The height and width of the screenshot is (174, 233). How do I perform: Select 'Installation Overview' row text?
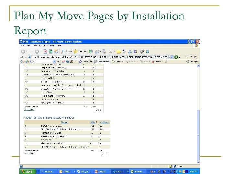52,126
